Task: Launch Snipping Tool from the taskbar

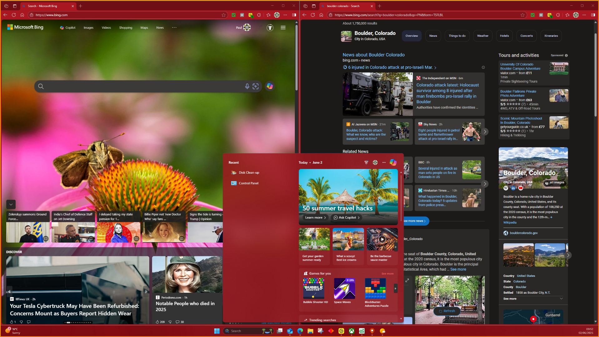Action: (320, 331)
